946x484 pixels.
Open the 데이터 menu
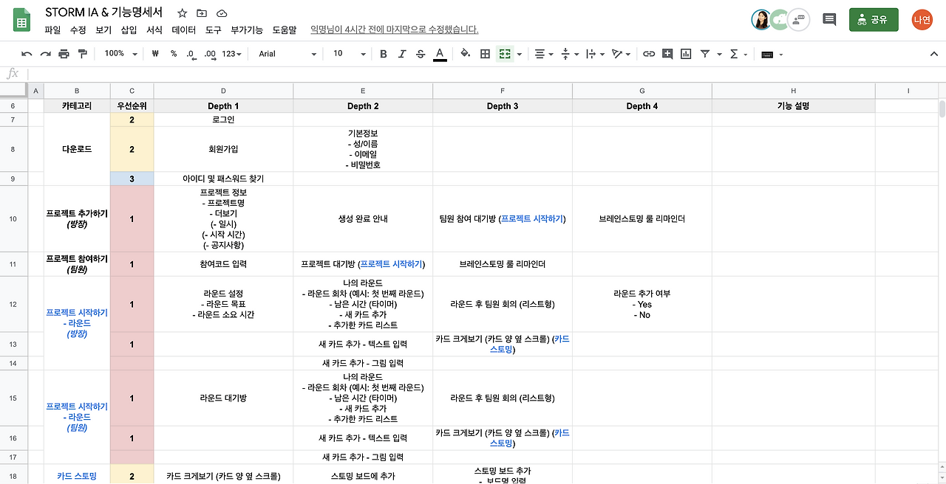pos(183,30)
